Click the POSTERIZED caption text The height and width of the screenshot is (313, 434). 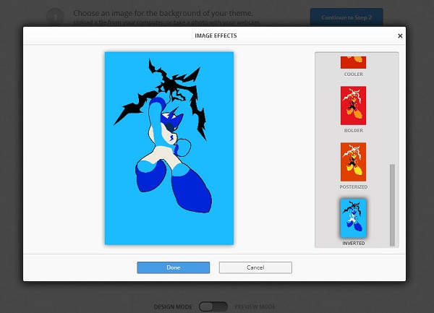point(353,186)
